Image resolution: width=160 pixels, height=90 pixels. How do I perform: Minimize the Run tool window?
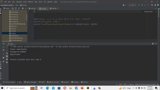tap(156, 43)
